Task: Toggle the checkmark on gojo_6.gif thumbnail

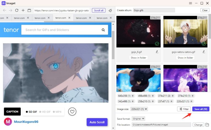Action: click(x=157, y=44)
